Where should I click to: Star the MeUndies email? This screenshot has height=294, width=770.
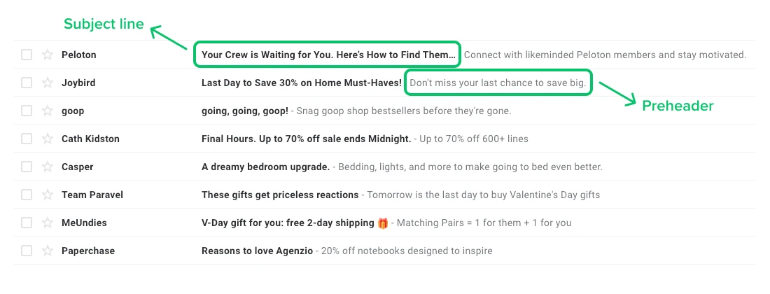[x=48, y=223]
